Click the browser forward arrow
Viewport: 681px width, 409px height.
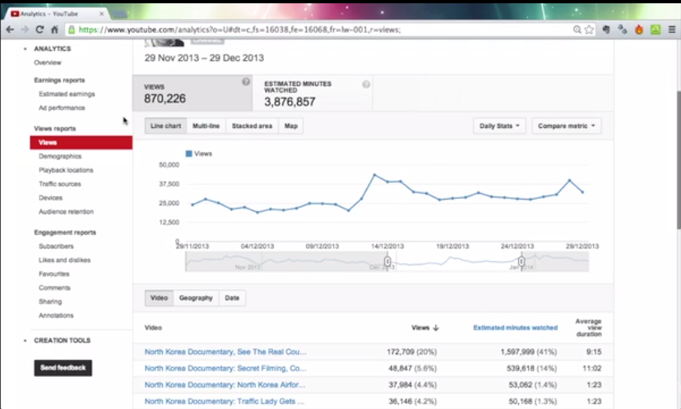[x=25, y=30]
